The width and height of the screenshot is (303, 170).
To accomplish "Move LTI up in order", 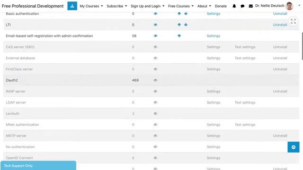I will coord(179,25).
